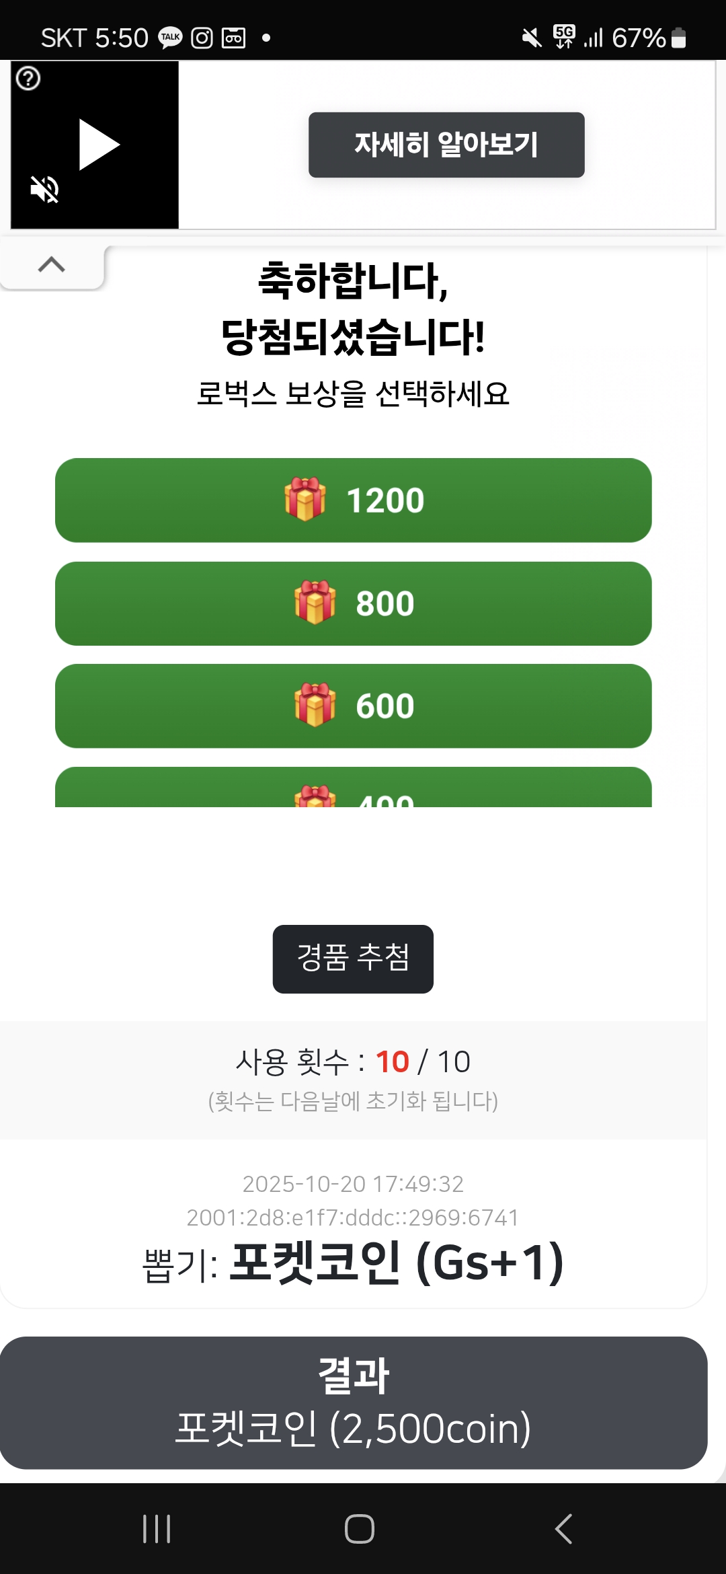Select the partially visible 400 reward
726x1574 pixels.
[353, 790]
